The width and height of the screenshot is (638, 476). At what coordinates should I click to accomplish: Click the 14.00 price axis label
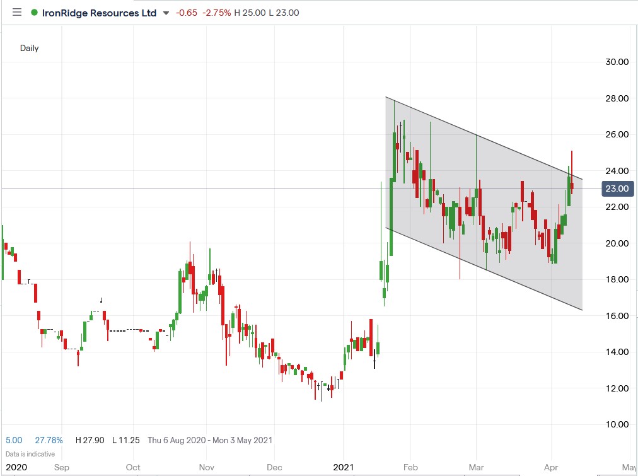(x=617, y=352)
